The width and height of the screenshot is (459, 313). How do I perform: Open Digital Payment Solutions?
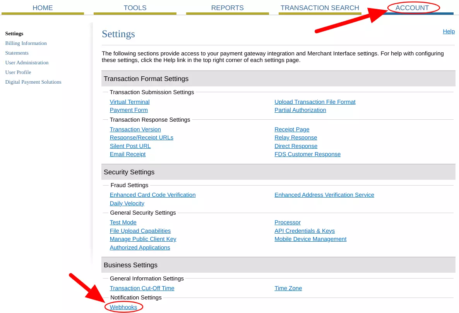pos(33,82)
